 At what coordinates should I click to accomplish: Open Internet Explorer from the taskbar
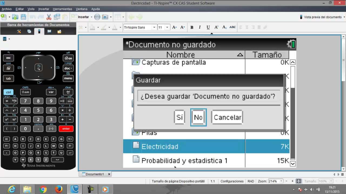point(12,189)
